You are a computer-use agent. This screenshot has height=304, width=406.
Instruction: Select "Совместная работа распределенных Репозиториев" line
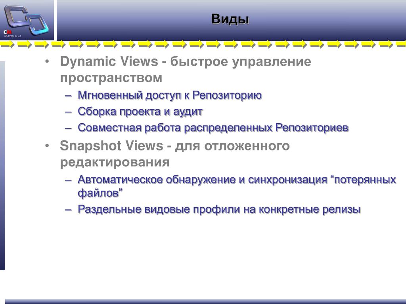coord(213,128)
